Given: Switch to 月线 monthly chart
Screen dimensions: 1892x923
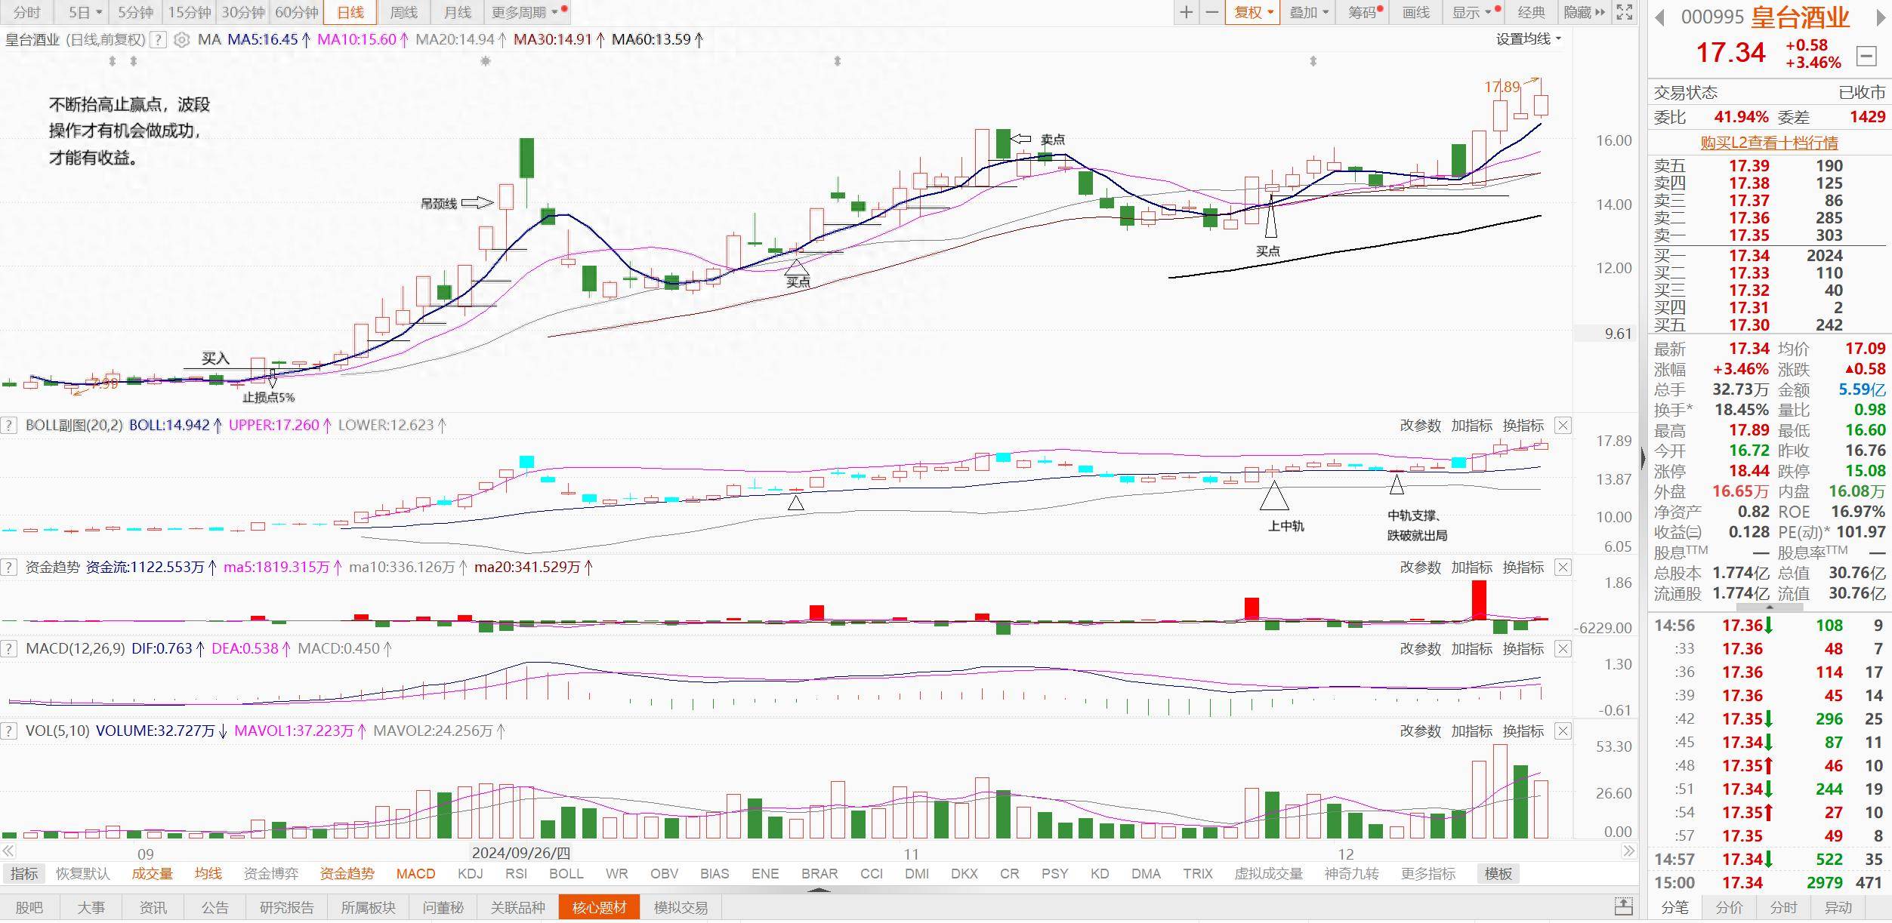Looking at the screenshot, I should coord(457,12).
